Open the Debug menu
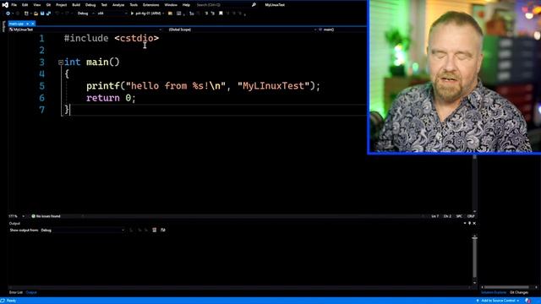Image resolution: width=541 pixels, height=304 pixels. [90, 5]
